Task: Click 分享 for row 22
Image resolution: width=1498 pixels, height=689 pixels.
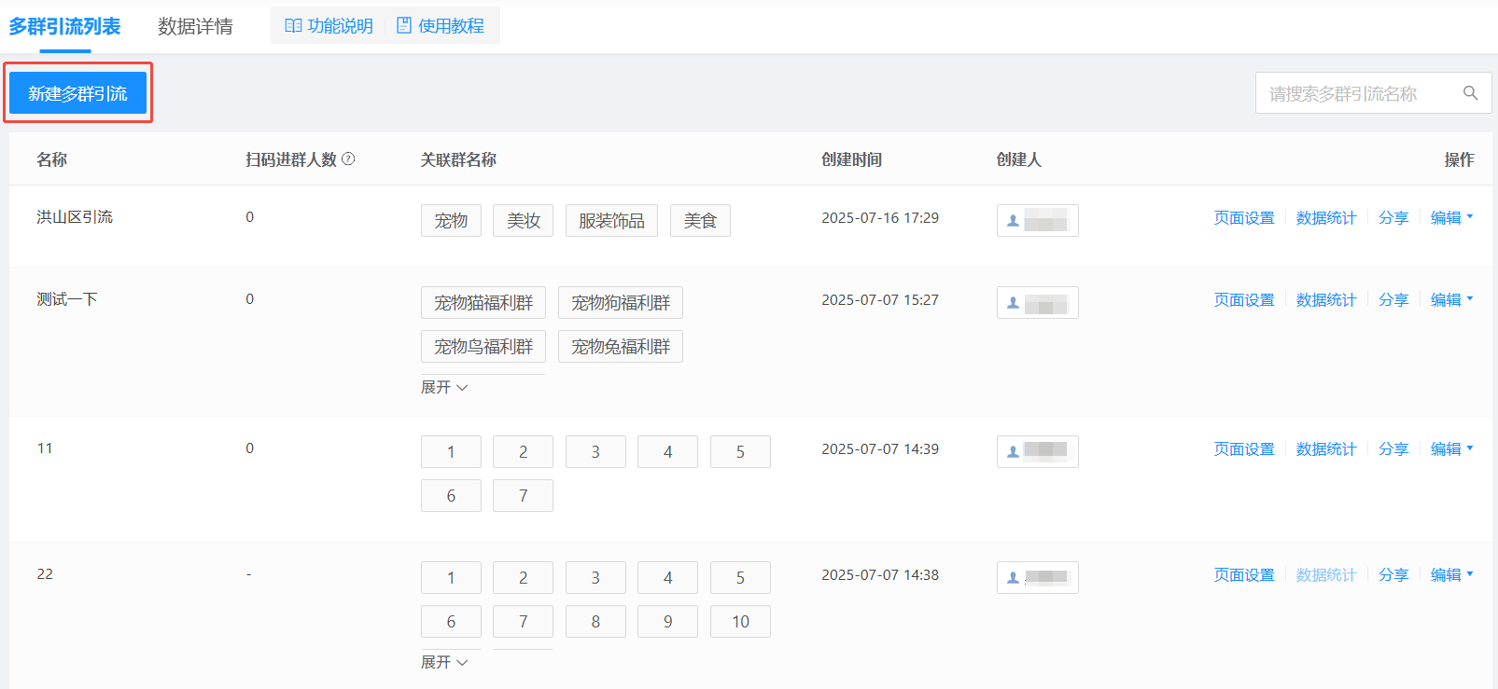Action: tap(1393, 574)
